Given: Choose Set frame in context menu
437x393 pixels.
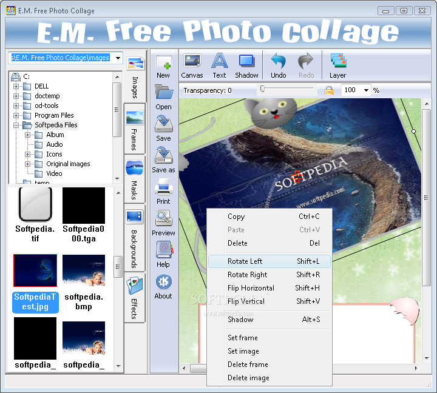Looking at the screenshot, I should [x=269, y=338].
